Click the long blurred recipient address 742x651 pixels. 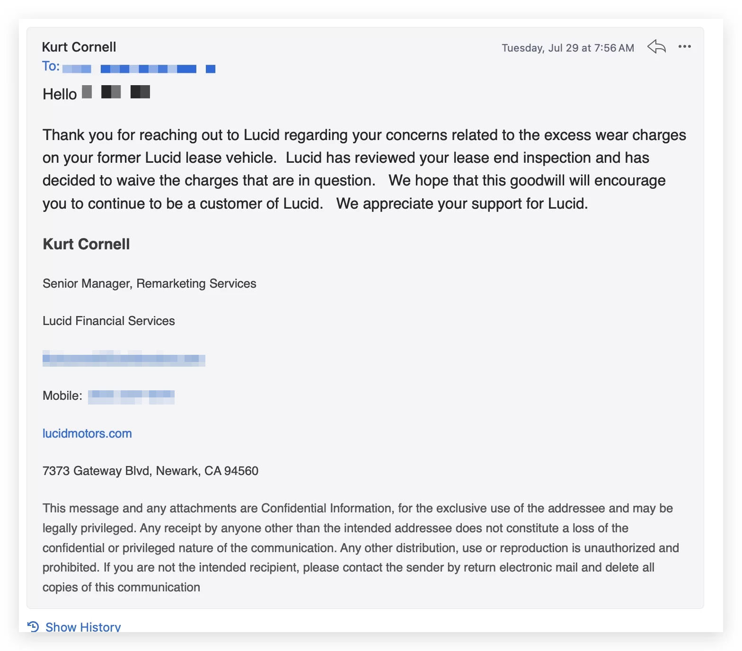pos(148,69)
